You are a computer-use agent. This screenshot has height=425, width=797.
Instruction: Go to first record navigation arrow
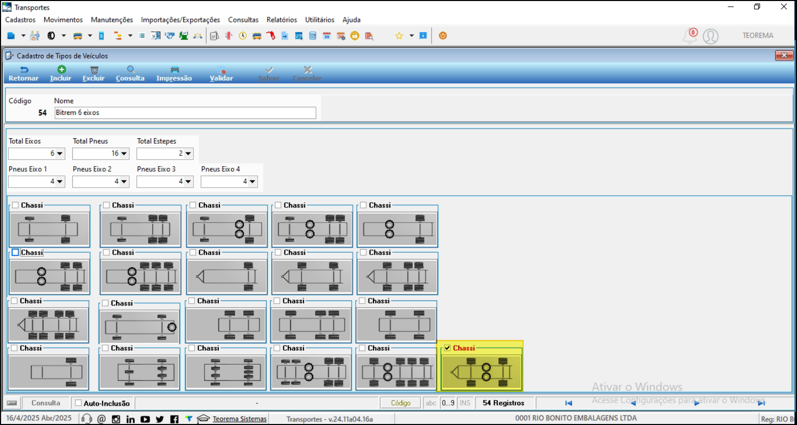568,403
